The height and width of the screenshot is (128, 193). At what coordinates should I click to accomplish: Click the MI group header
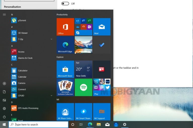coord(58,99)
